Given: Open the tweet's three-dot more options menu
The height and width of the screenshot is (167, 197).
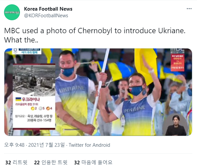Looking at the screenshot, I should coord(189,9).
